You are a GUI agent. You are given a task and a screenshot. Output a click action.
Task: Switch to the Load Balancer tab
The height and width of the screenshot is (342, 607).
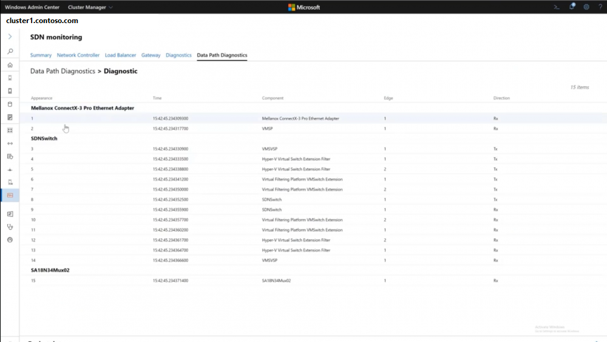coord(120,55)
